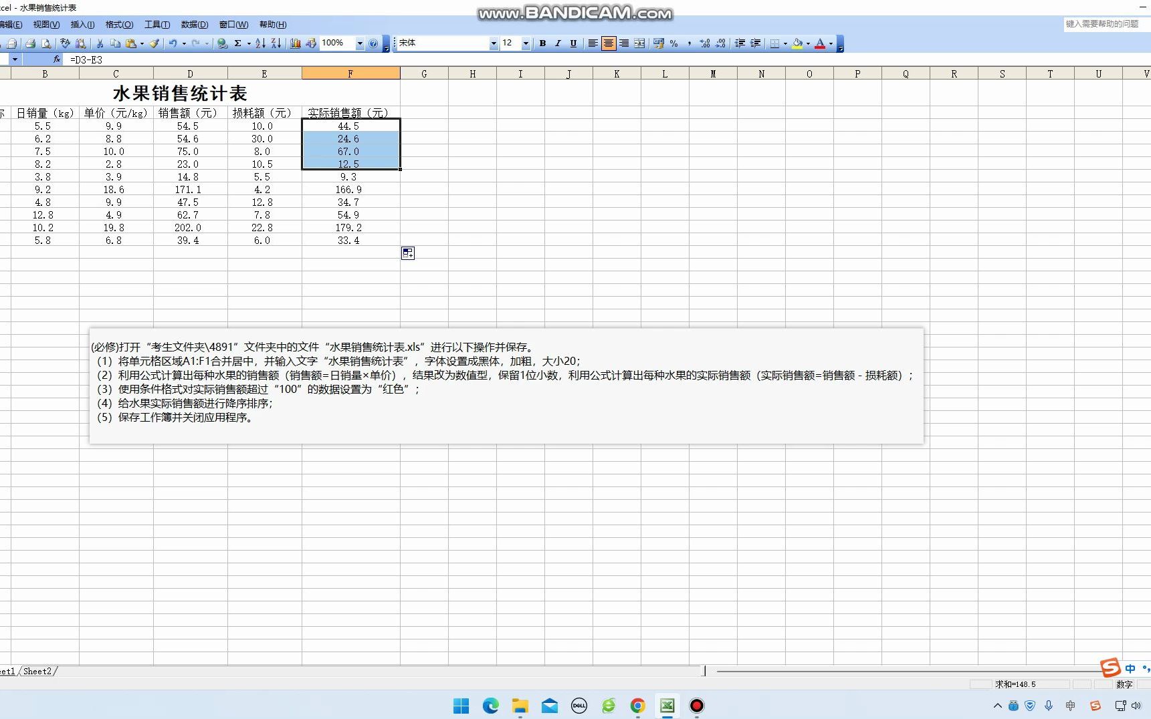The image size is (1151, 719).
Task: Apply Percent Style formatting icon
Action: pos(673,43)
